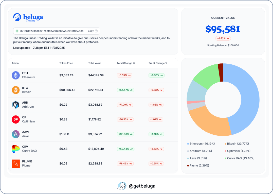
Task: Click ARB total value $3,068.52
Action: click(x=95, y=105)
